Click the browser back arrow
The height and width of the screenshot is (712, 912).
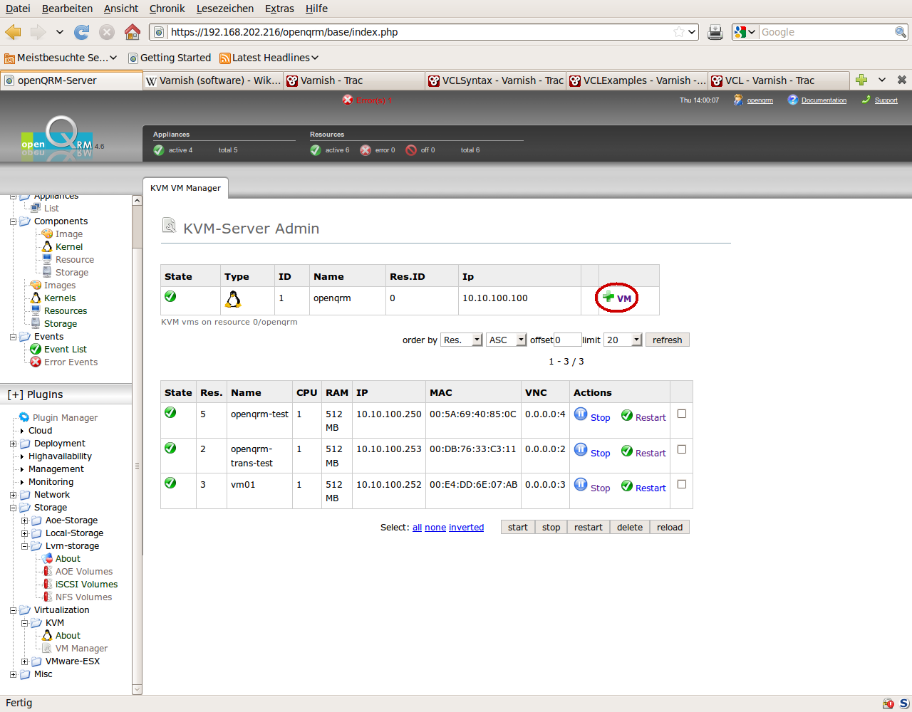[x=14, y=32]
